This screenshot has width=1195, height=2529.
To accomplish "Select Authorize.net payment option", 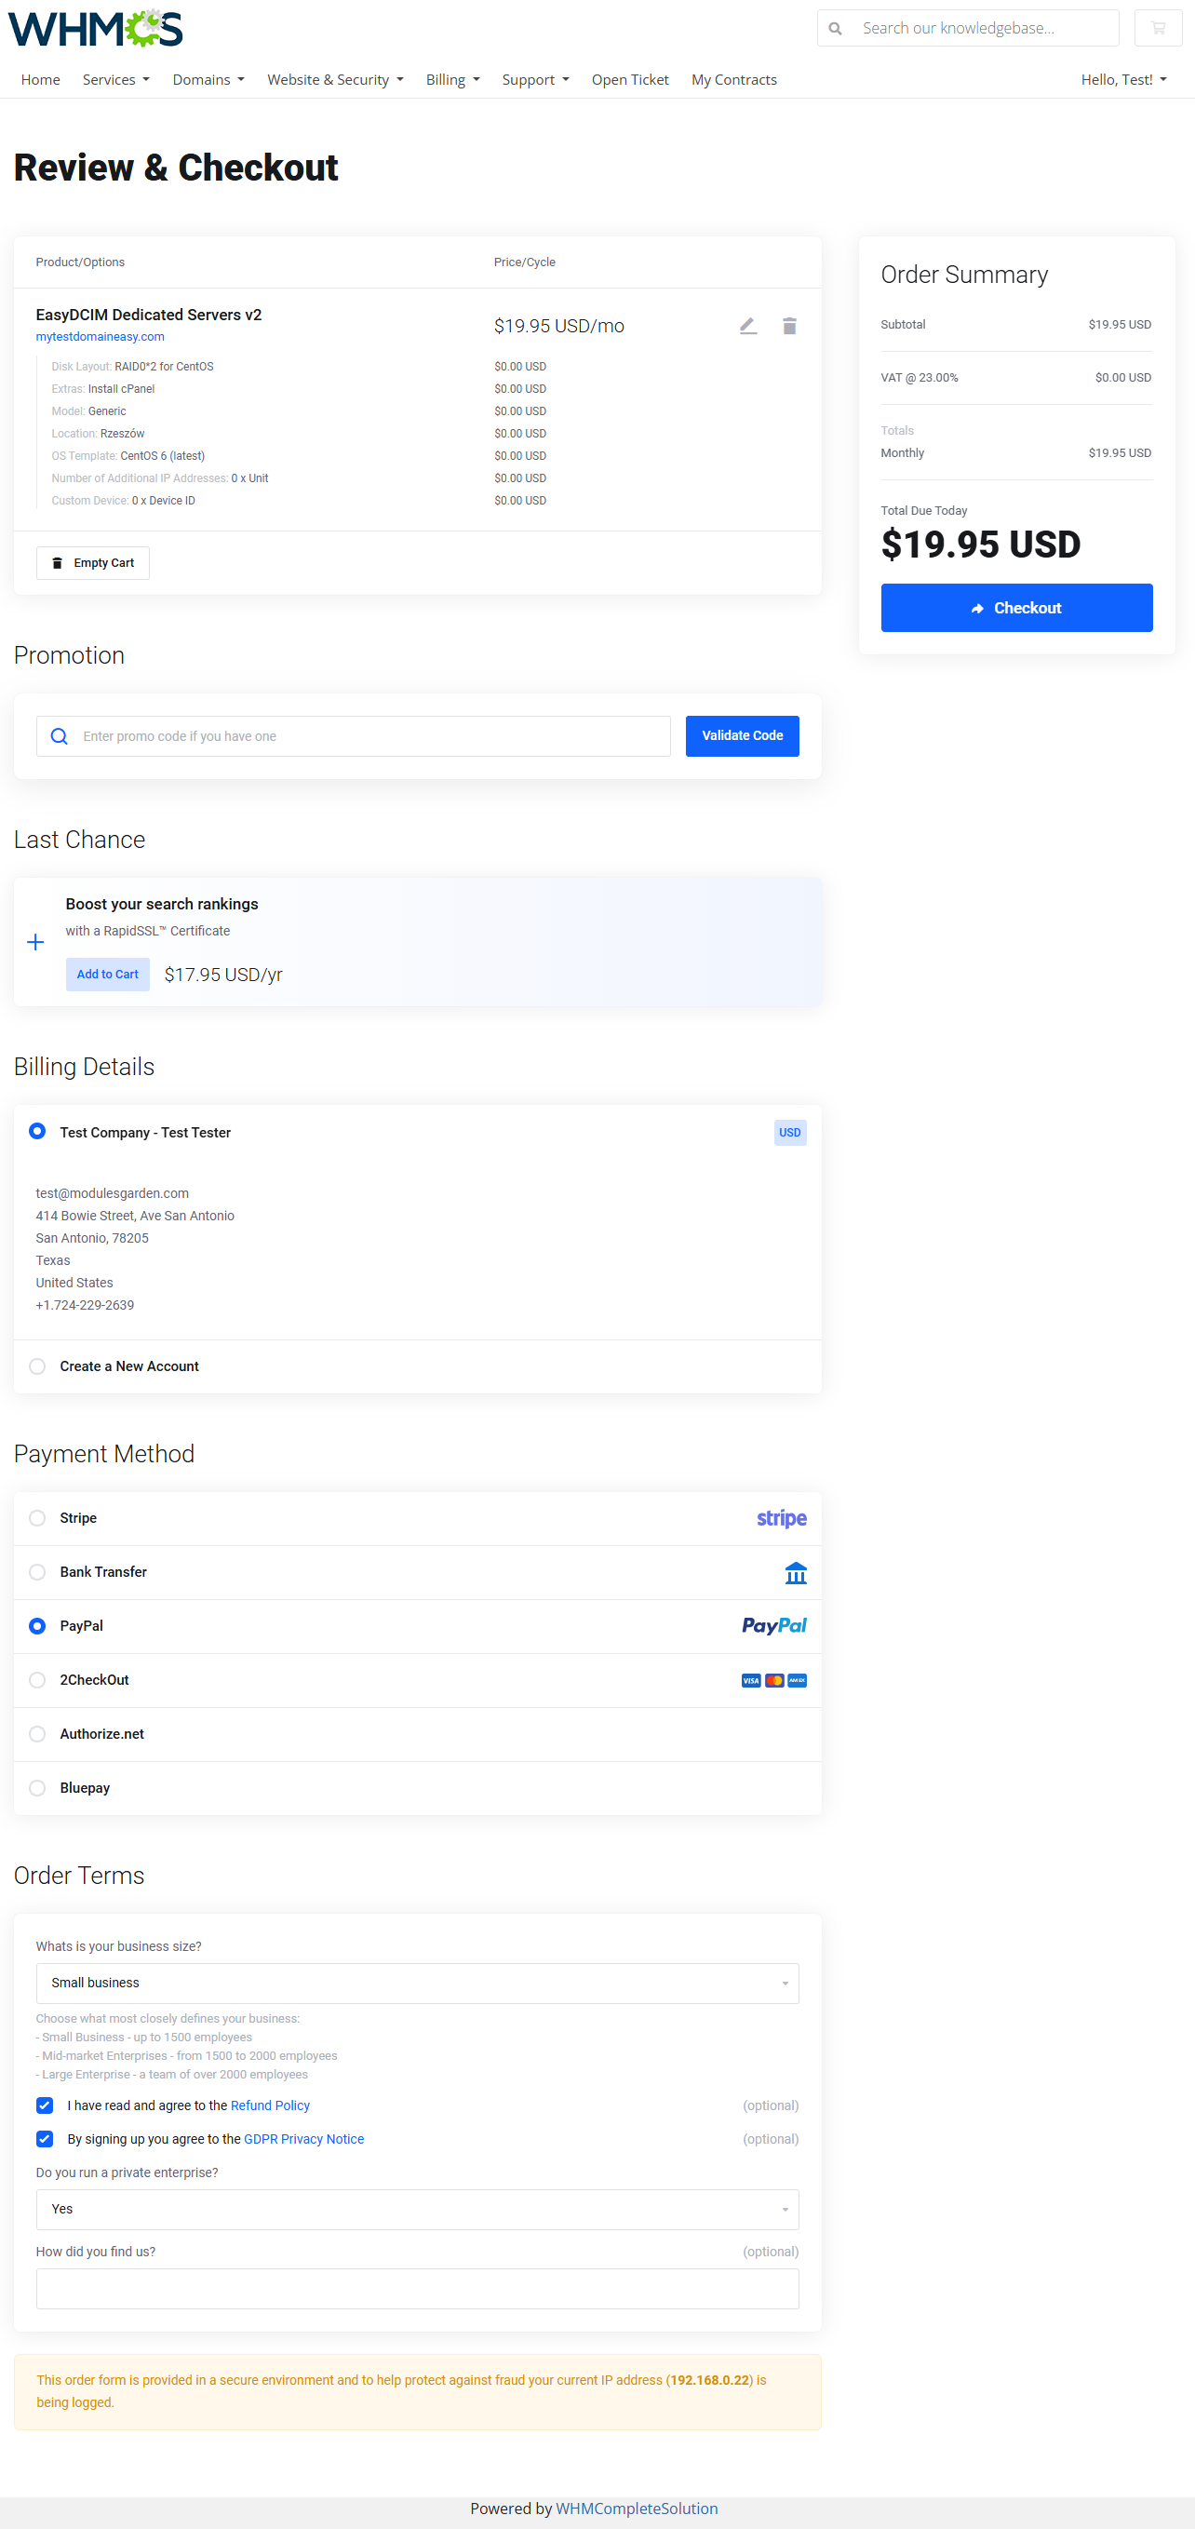I will [37, 1735].
